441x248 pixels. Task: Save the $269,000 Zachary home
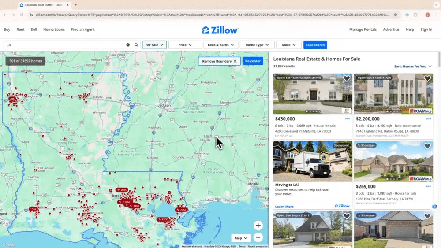[x=427, y=146]
